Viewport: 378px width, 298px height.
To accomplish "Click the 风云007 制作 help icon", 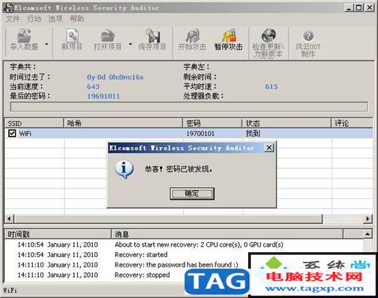I will pyautogui.click(x=308, y=43).
